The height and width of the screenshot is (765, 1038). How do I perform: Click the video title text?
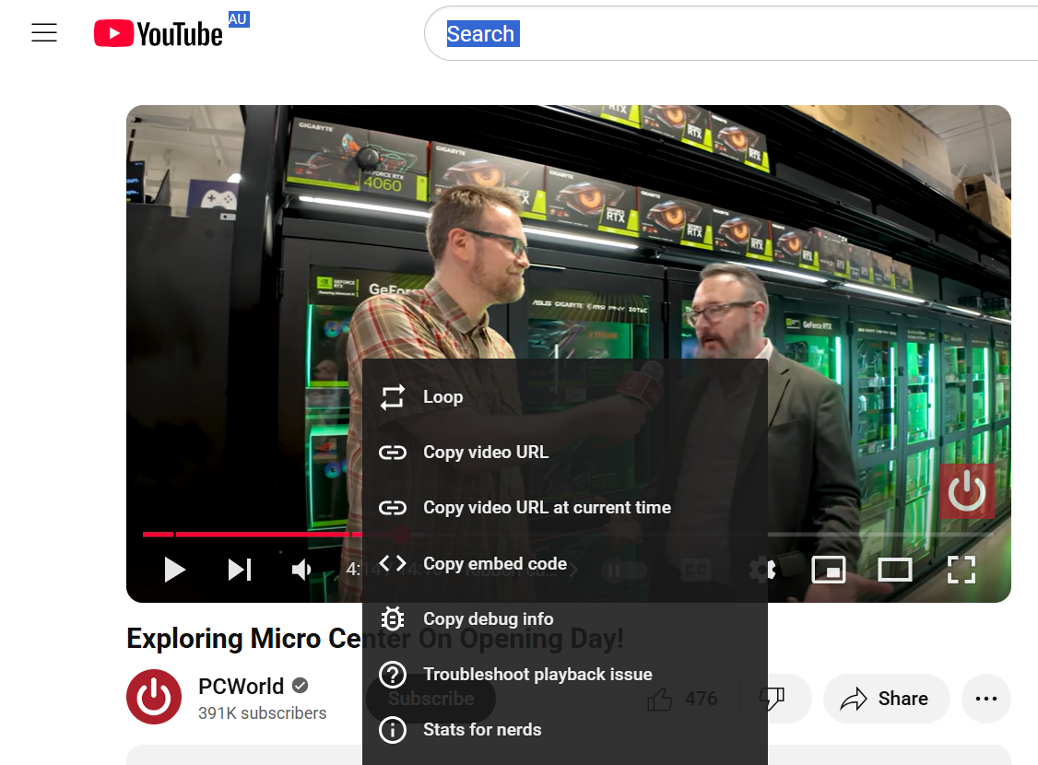point(374,639)
